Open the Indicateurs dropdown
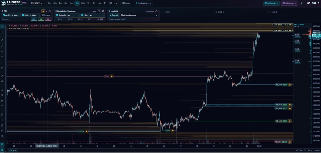Screen dimensions: 321x153 point(143,3)
